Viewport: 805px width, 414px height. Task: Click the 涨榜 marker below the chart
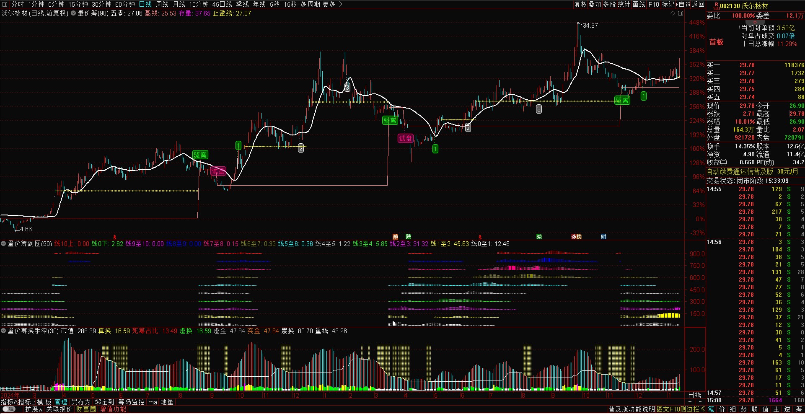click(x=577, y=237)
